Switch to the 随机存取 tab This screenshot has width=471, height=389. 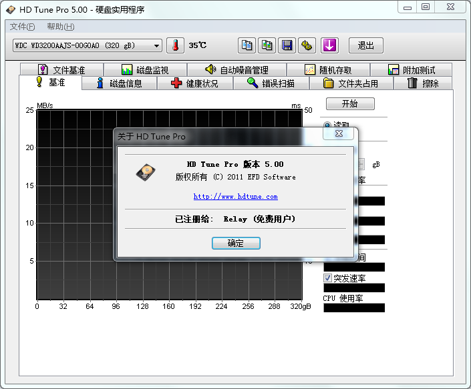tap(327, 70)
